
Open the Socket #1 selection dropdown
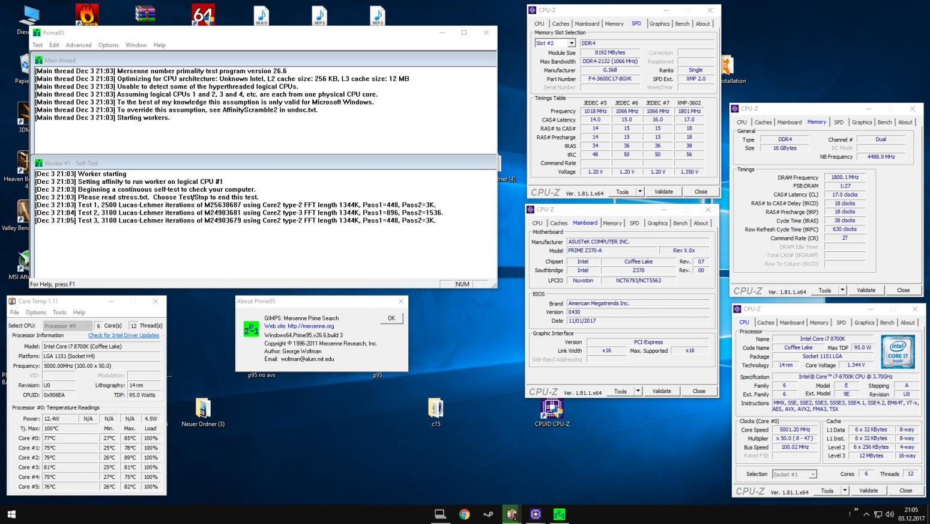click(x=813, y=474)
